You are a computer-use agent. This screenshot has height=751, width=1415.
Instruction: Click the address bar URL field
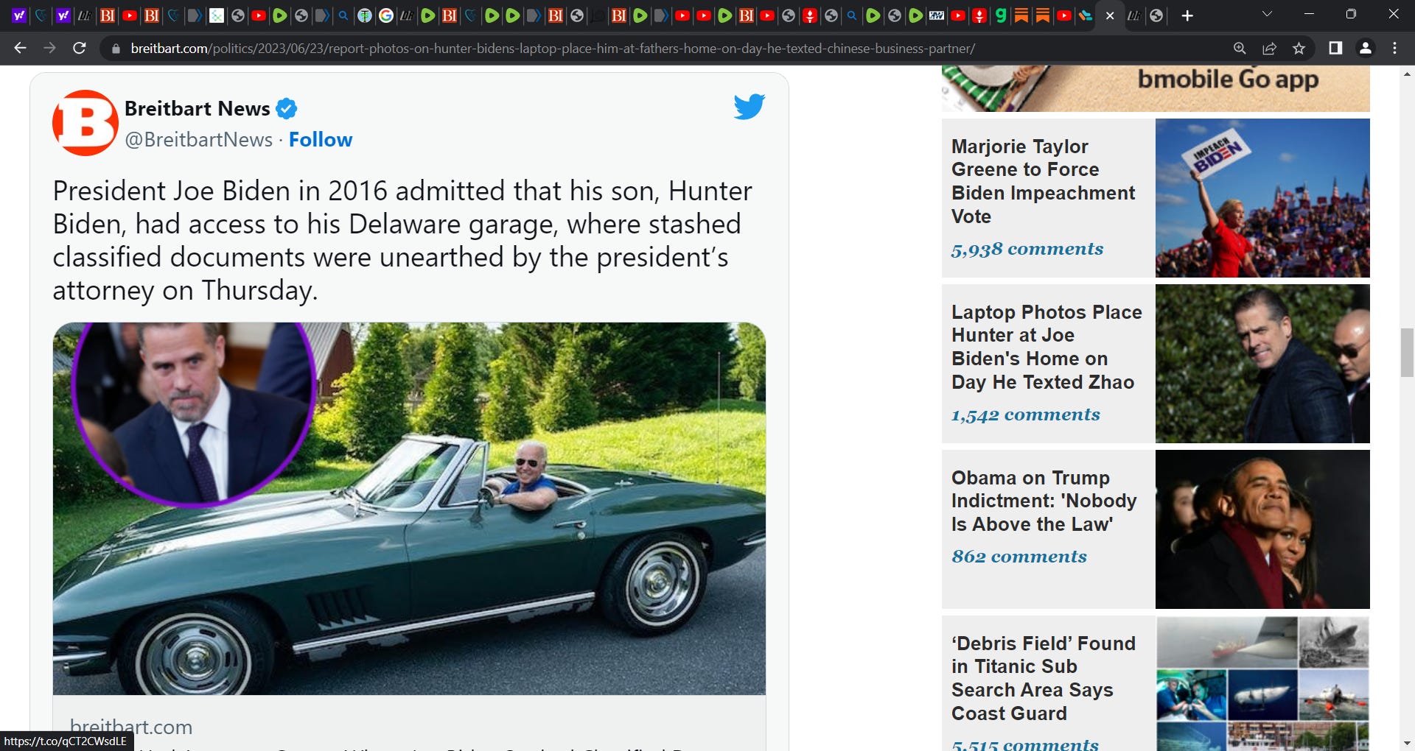(553, 49)
